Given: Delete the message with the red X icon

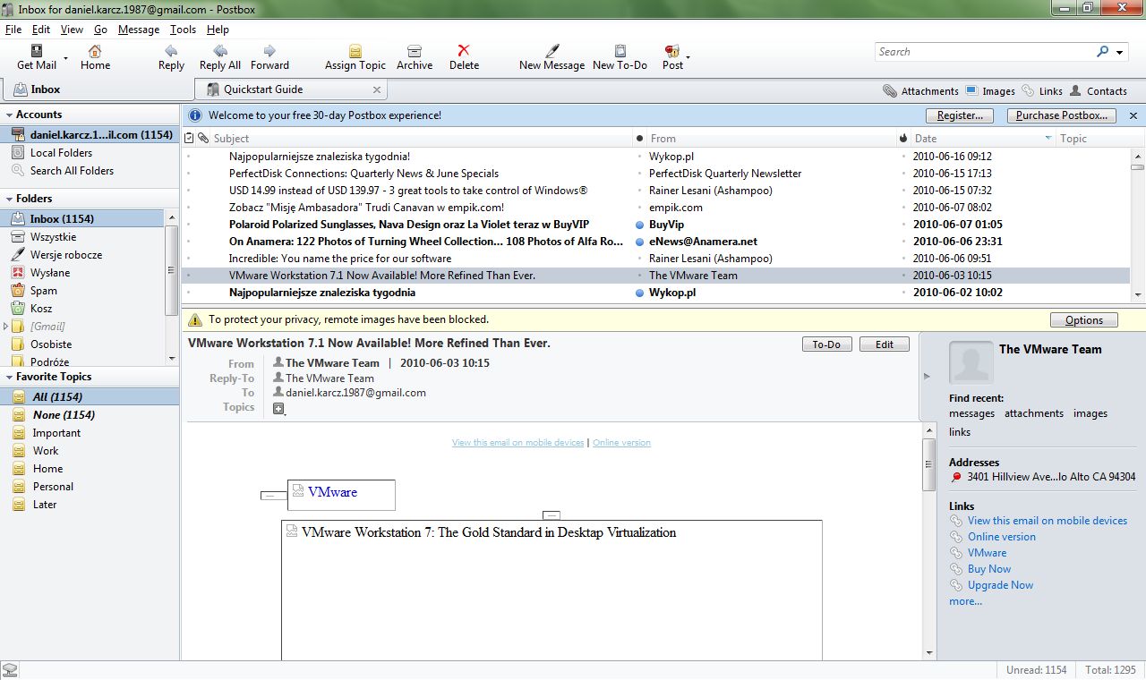Looking at the screenshot, I should (464, 51).
